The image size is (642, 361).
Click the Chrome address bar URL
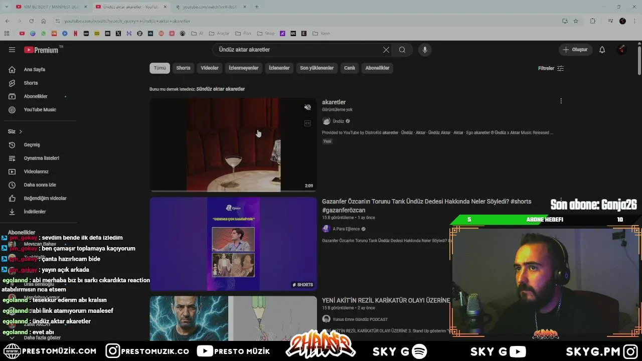coord(127,21)
